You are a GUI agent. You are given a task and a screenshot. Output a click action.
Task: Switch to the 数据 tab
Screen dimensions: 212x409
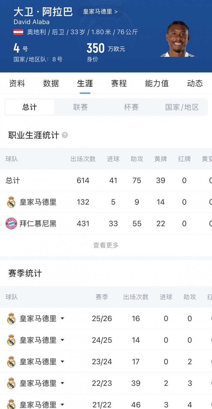pos(51,83)
